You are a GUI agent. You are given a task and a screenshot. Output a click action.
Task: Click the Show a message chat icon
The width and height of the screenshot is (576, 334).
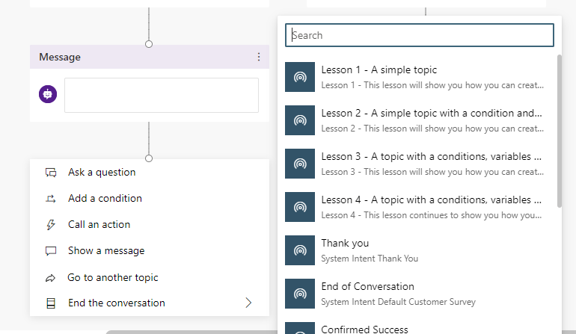51,251
